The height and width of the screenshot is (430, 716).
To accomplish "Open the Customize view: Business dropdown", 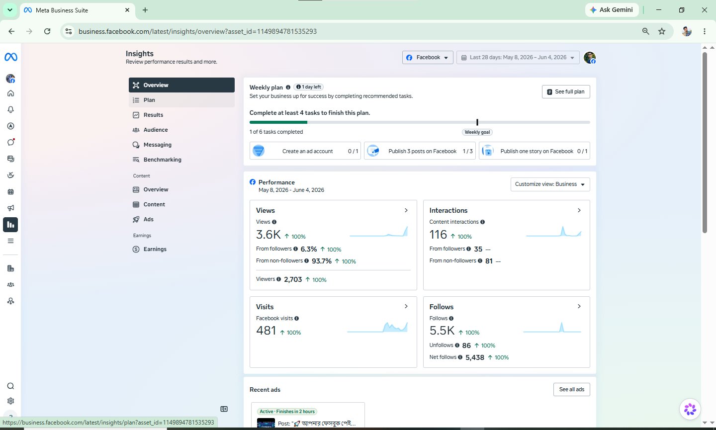I will (550, 184).
